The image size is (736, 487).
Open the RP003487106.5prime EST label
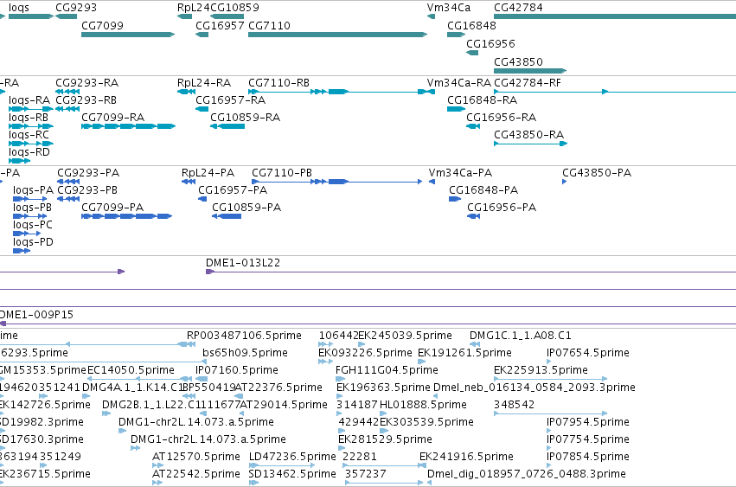pos(244,336)
